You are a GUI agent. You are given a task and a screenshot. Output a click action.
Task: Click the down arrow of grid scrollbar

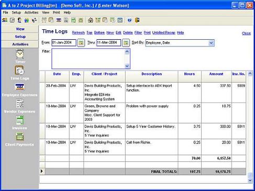pos(250,181)
